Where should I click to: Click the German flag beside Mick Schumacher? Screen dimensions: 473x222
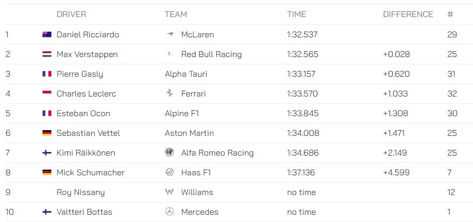(x=47, y=172)
